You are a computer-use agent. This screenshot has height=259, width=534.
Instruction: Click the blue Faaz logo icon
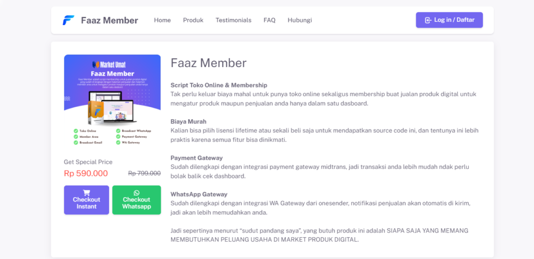[68, 20]
